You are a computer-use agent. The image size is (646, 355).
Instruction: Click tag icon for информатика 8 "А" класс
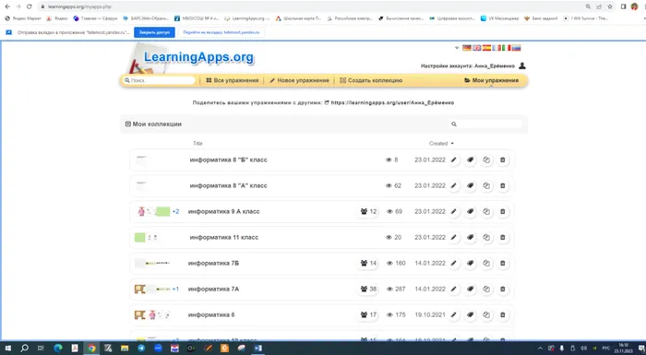(x=470, y=185)
